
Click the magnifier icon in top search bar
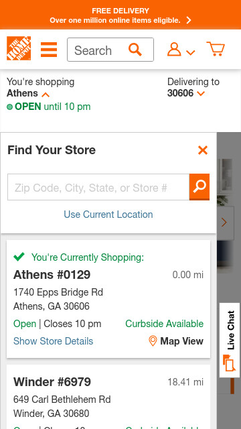tap(135, 50)
